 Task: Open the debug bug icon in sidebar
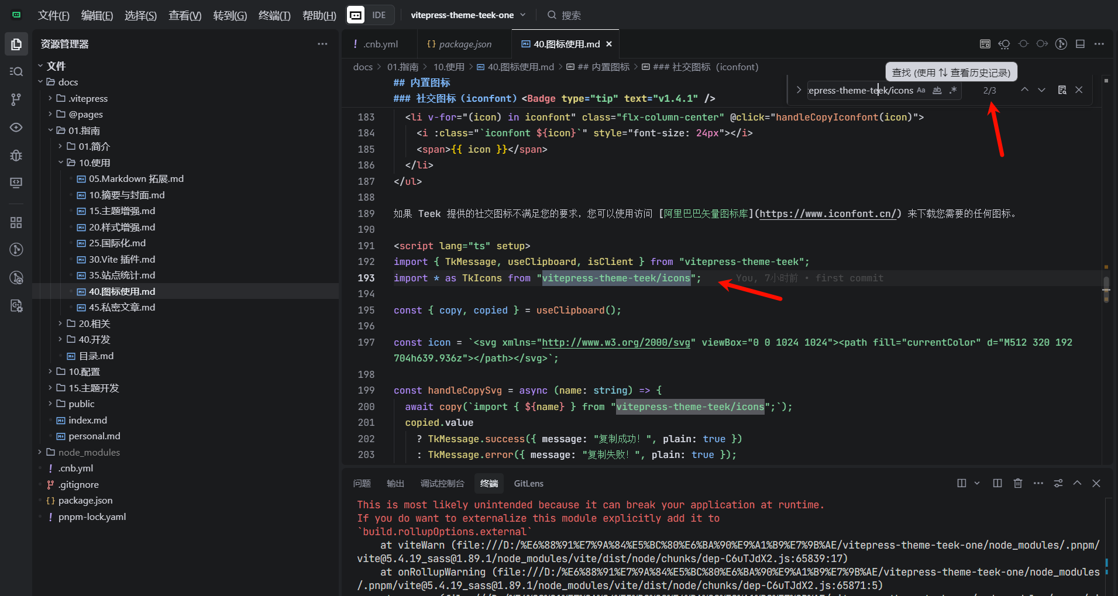click(16, 155)
